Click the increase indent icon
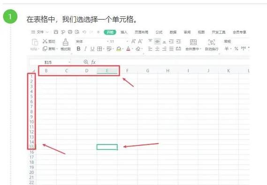This screenshot has width=267, height=185. click(178, 42)
